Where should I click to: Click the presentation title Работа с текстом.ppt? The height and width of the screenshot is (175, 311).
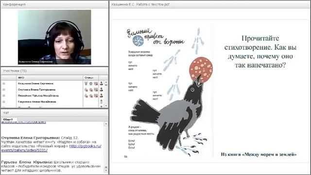(140, 4)
